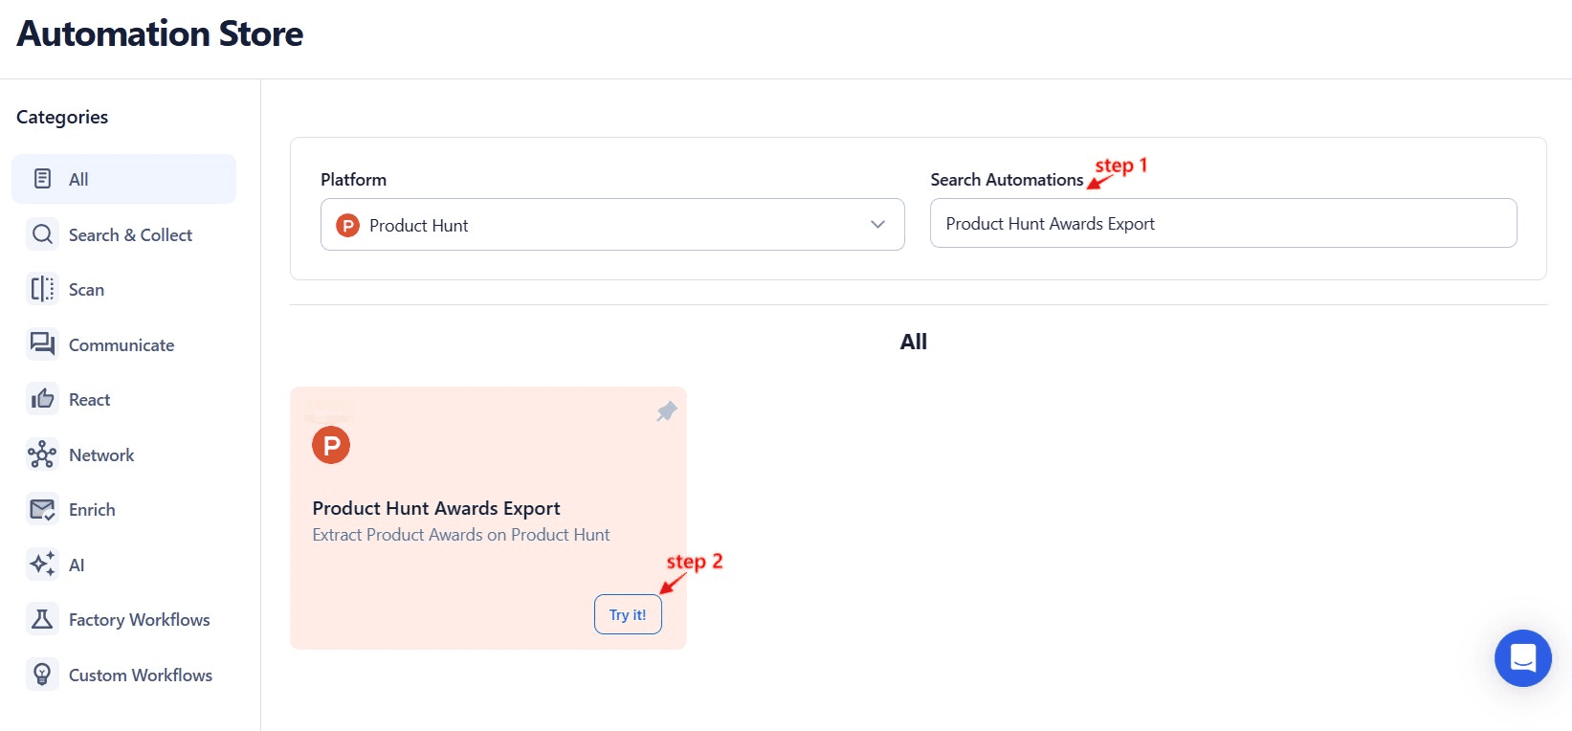Click the React thumbs-up icon
The width and height of the screenshot is (1572, 731).
42,398
